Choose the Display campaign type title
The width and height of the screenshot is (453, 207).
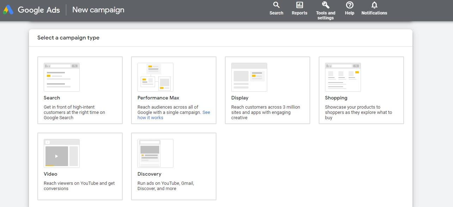[x=240, y=98]
